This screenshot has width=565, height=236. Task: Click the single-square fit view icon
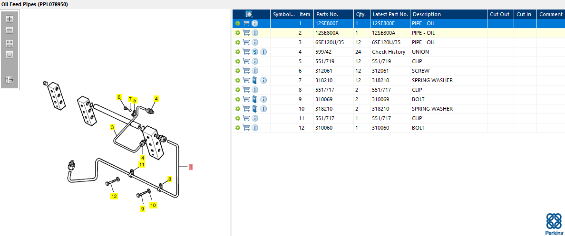pyautogui.click(x=10, y=55)
